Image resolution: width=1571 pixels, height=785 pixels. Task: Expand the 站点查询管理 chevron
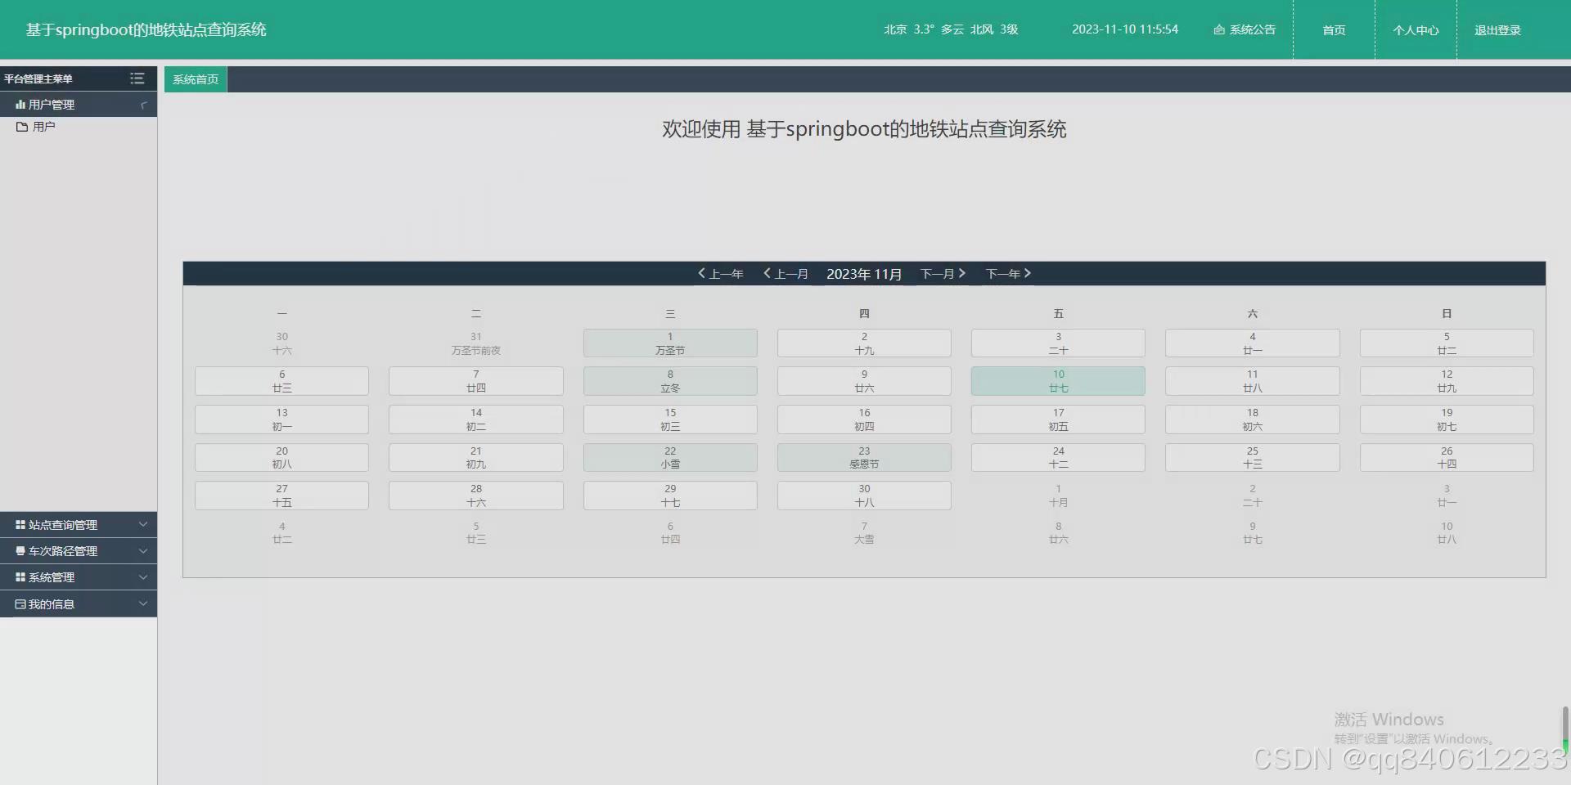pyautogui.click(x=143, y=525)
